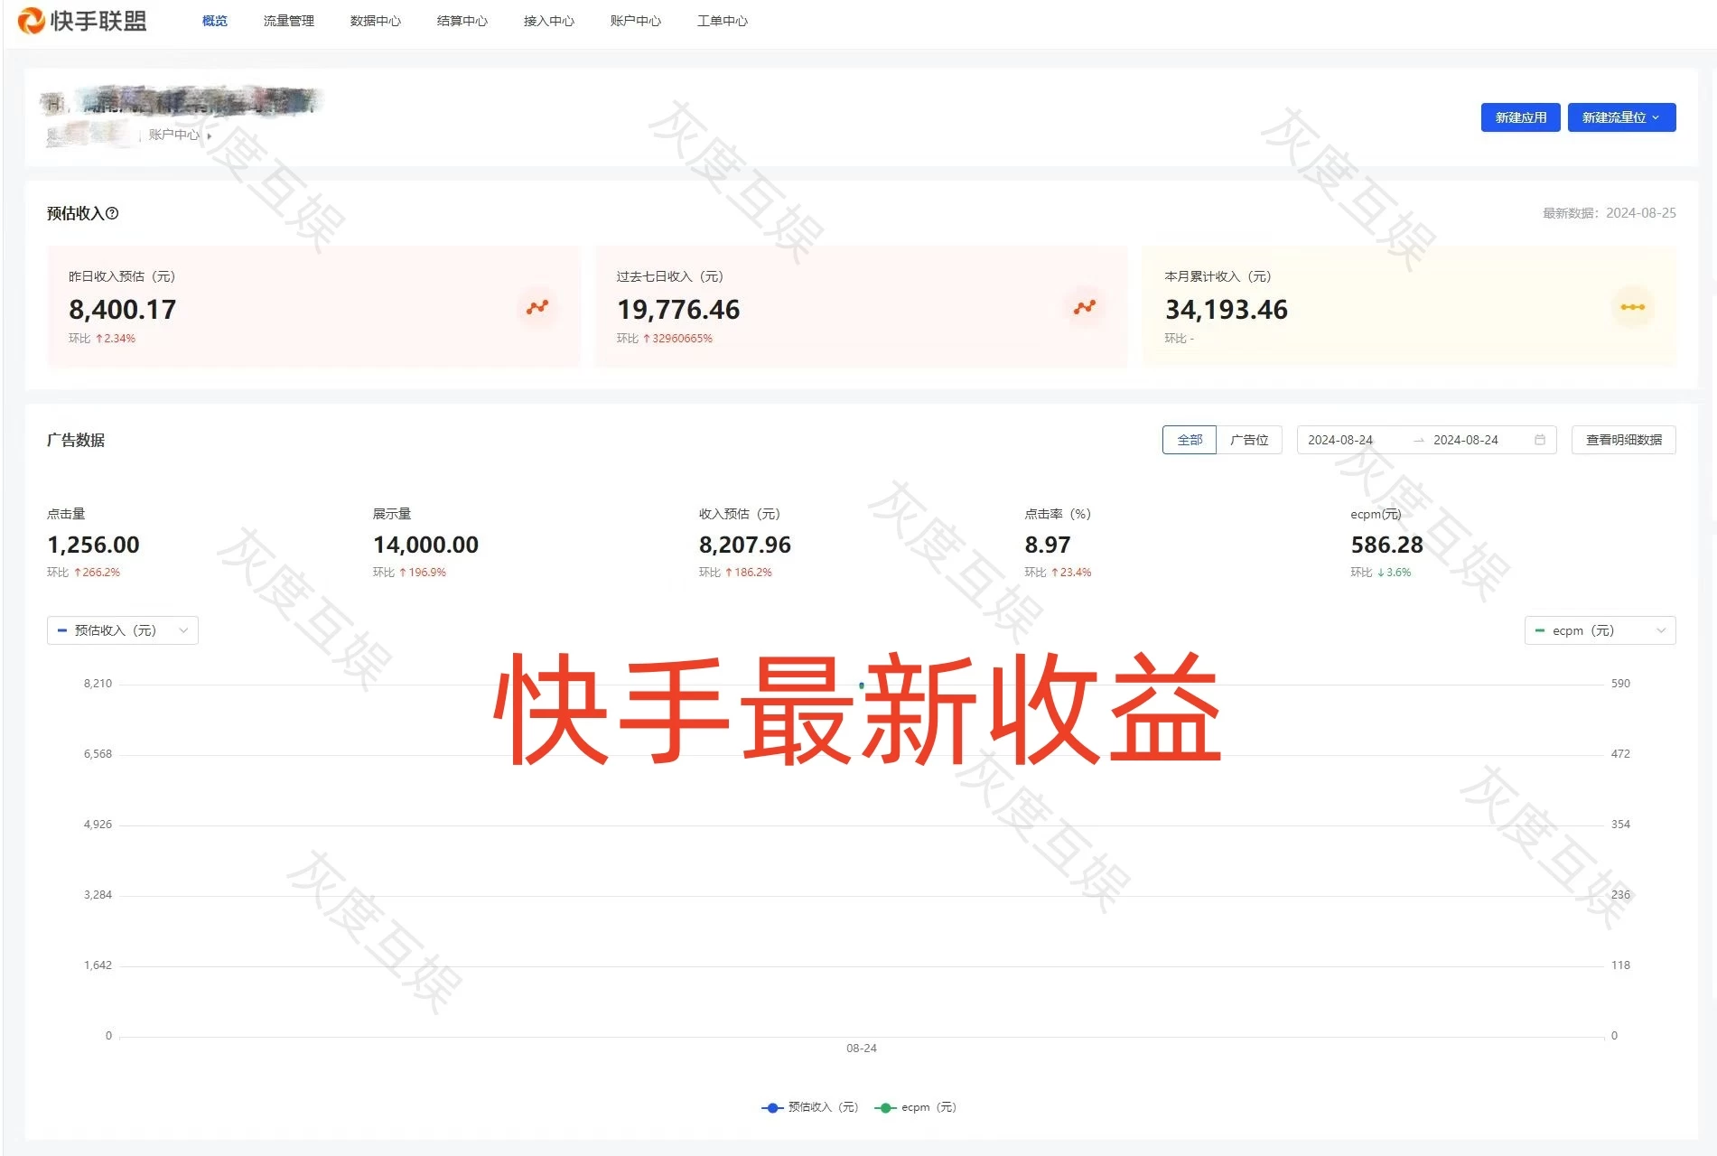Click ellipsis icon on 本月累计收入 card
The image size is (1717, 1156).
[x=1633, y=307]
